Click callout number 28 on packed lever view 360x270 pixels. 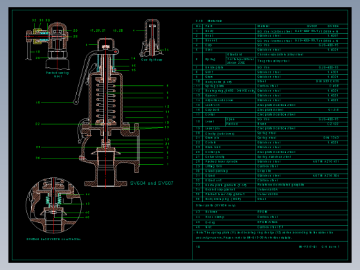point(75,37)
